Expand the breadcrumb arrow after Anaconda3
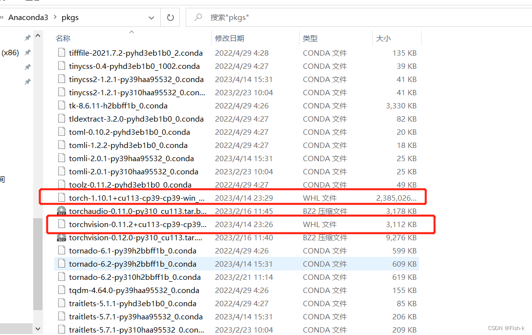Viewport: 532px width, 335px height. 56,17
